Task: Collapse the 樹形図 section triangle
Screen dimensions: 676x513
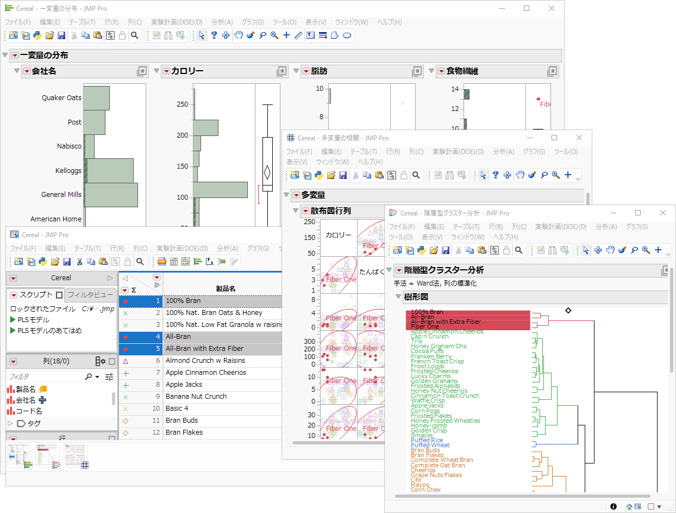Action: pos(398,297)
